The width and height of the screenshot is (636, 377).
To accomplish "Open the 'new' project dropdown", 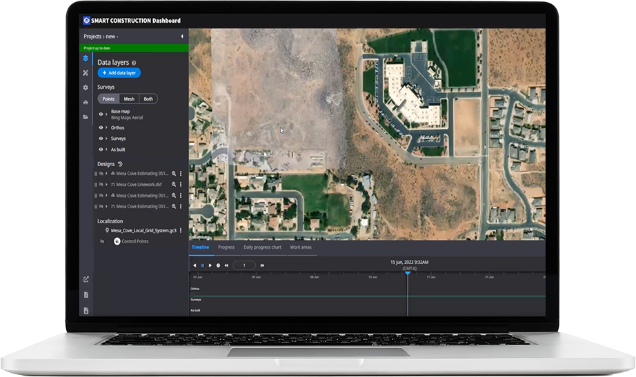I will [x=112, y=37].
